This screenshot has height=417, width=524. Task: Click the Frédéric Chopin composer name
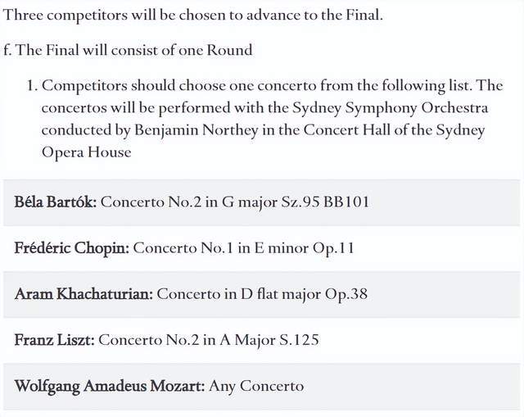(71, 247)
